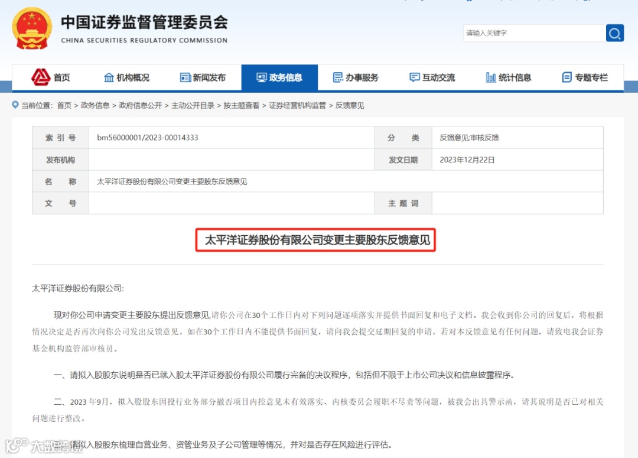Click index number bm56000001/2023-00014333
The height and width of the screenshot is (458, 638).
(x=147, y=138)
